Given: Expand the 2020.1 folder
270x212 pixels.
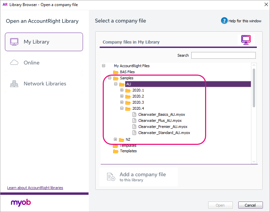Looking at the screenshot, I should click(x=122, y=90).
